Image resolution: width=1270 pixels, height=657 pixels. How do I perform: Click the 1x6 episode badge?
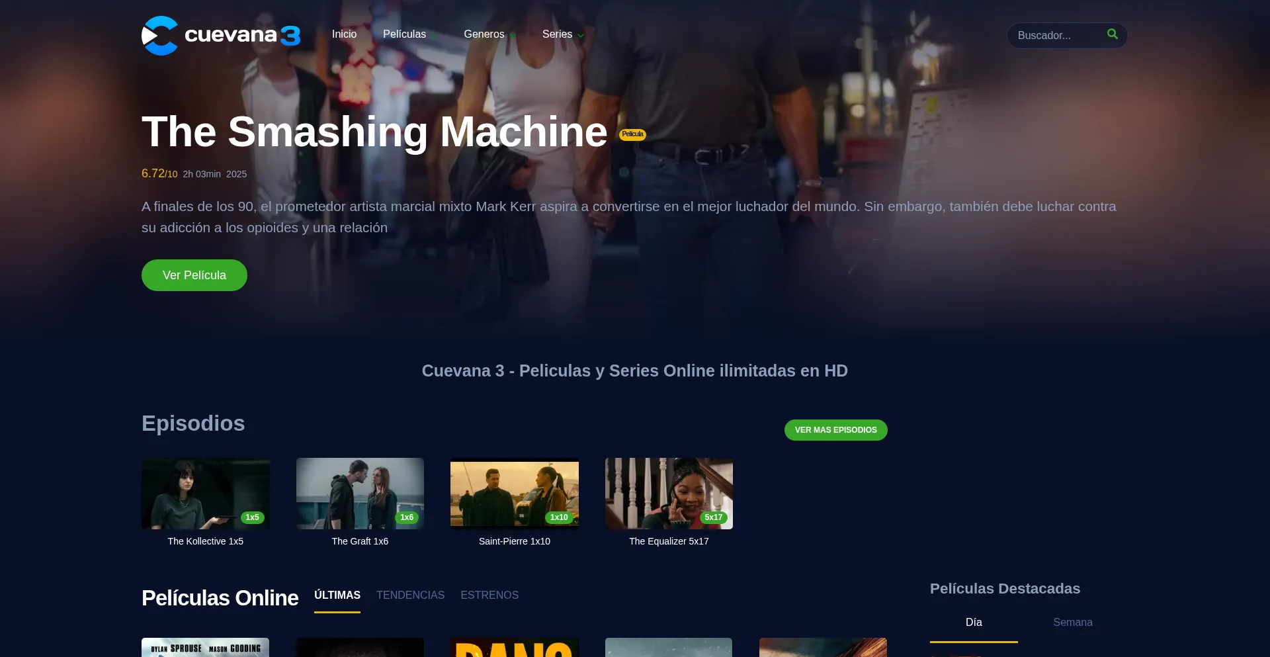coord(407,517)
